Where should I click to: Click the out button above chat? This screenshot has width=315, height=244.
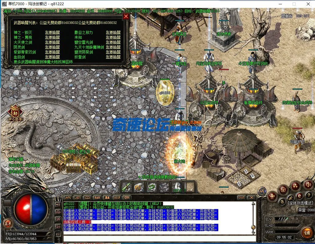click(x=241, y=197)
